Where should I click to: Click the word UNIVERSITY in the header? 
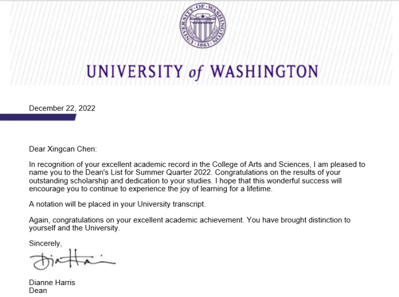coord(134,72)
